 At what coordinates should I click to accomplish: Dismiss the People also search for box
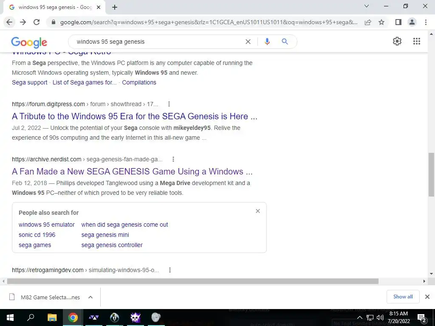click(258, 211)
